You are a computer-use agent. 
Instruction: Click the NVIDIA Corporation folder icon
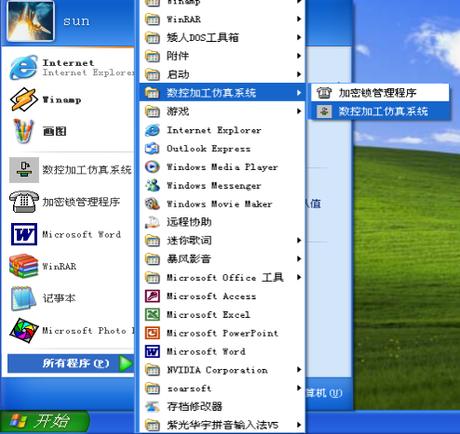pos(153,370)
